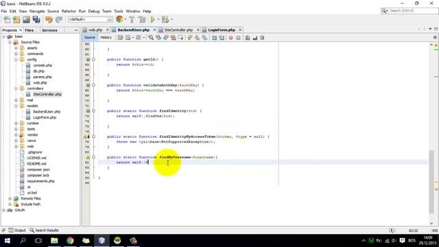Click the editor Find Selection magnifier icon
Viewport: 439px width, 247px height.
coord(151,38)
